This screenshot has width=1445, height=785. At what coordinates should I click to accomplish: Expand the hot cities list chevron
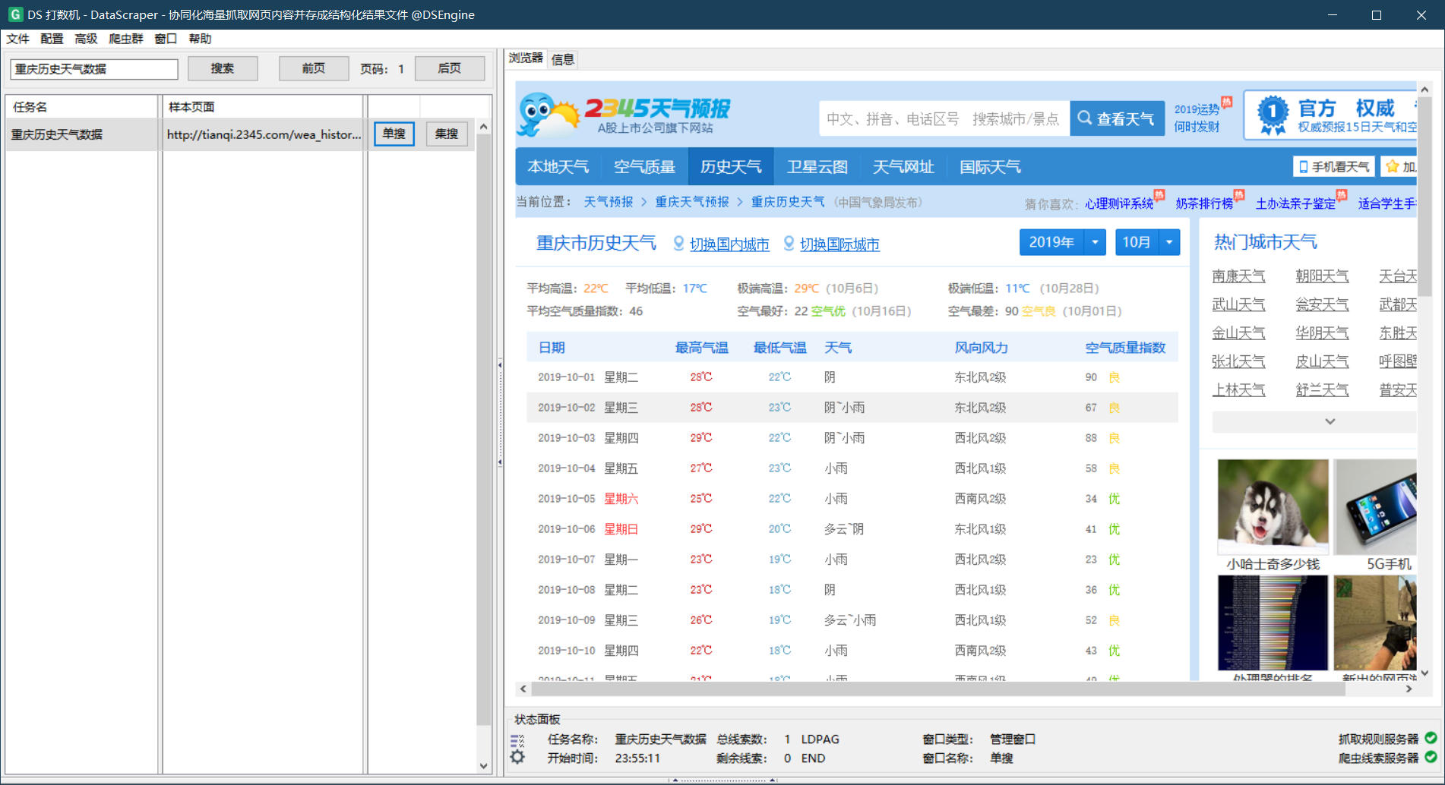[x=1330, y=421]
